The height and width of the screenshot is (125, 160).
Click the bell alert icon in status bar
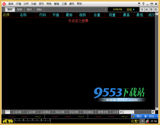tap(142, 121)
